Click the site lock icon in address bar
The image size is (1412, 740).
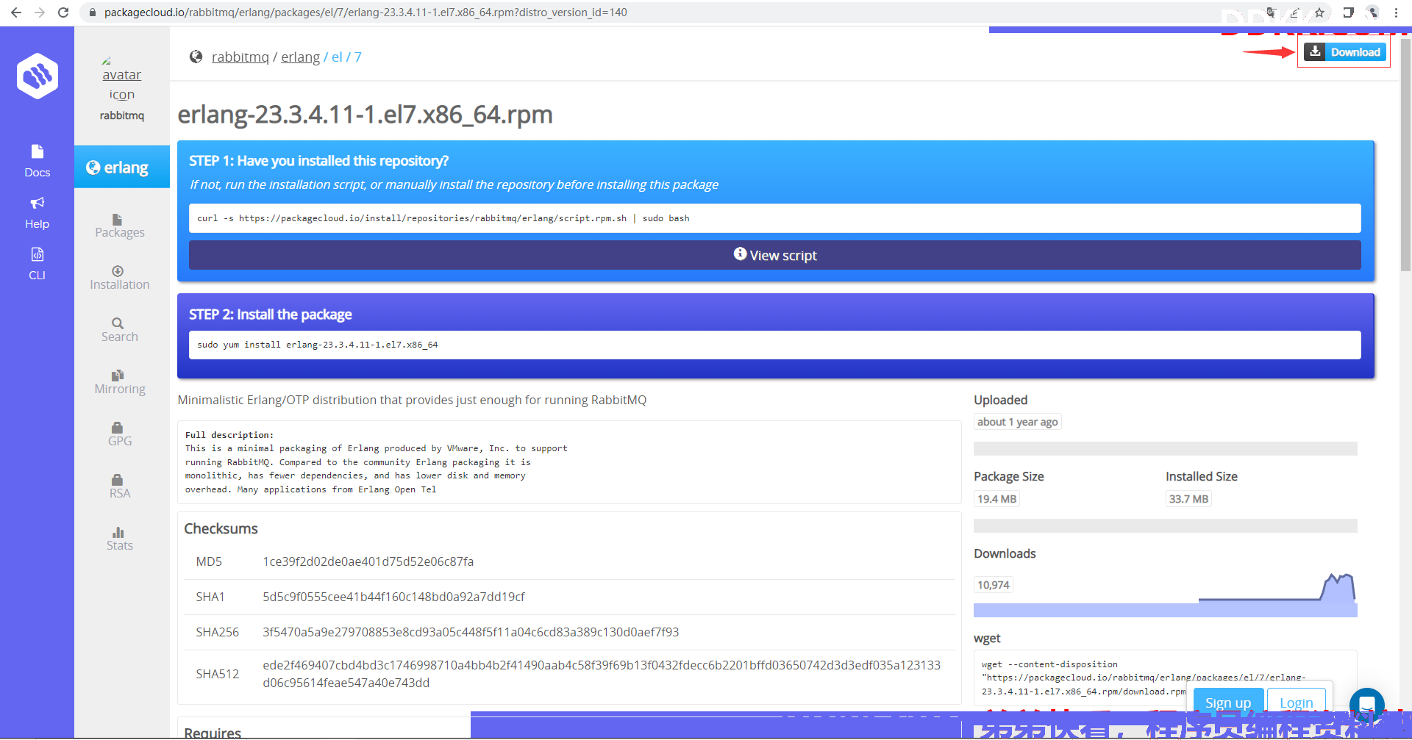click(92, 12)
